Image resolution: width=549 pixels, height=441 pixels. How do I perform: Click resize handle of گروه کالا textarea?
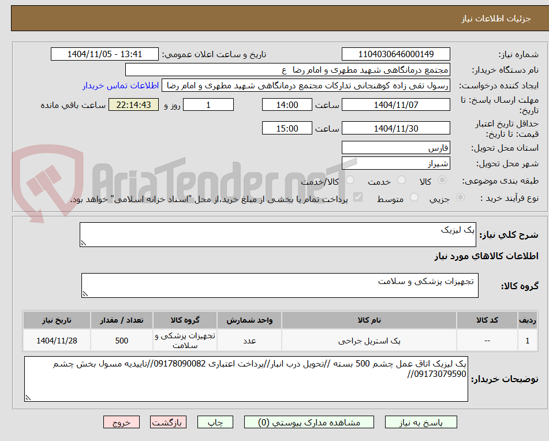tap(85, 294)
